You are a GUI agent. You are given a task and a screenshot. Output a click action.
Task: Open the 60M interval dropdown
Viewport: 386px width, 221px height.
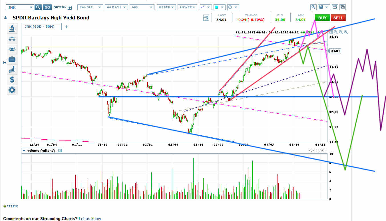click(142, 7)
